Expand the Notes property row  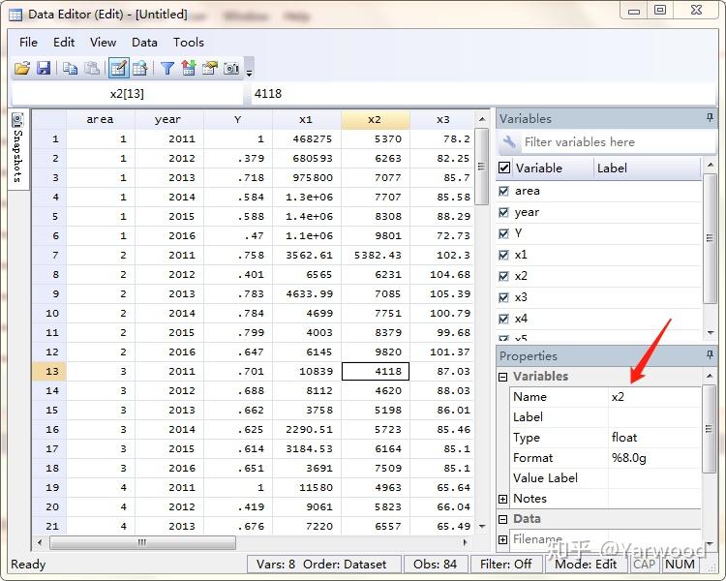[x=503, y=499]
